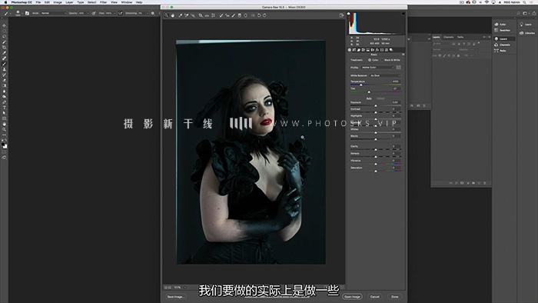Select the Camera Raw Hand tool

click(x=173, y=15)
